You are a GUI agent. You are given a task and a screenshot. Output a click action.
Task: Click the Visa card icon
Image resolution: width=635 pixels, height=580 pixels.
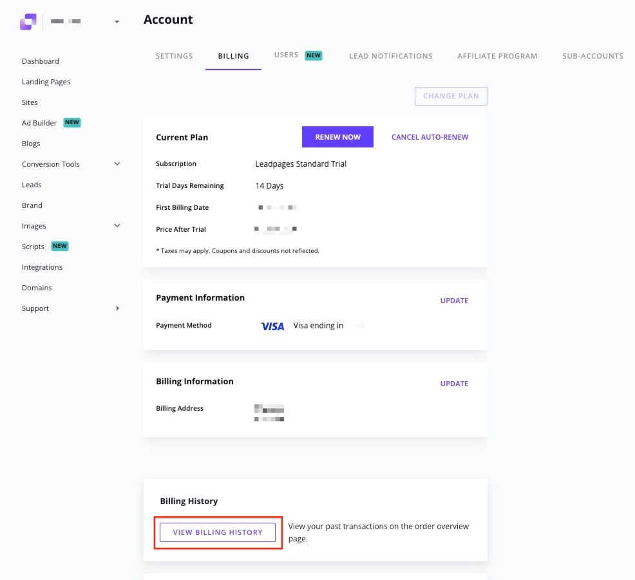[x=272, y=326]
